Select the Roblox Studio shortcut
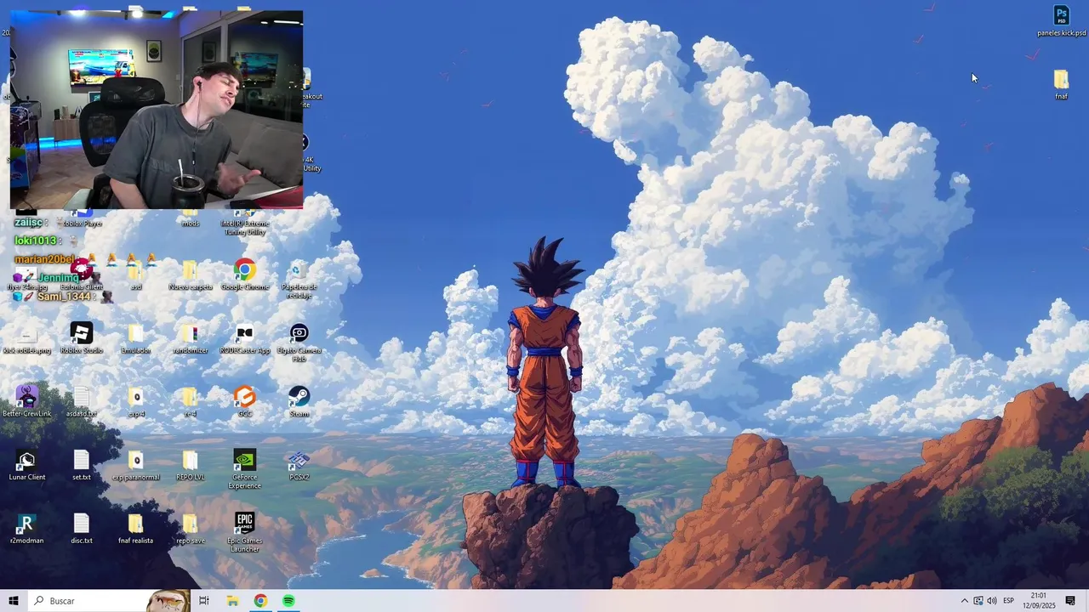Image resolution: width=1089 pixels, height=612 pixels. [82, 338]
